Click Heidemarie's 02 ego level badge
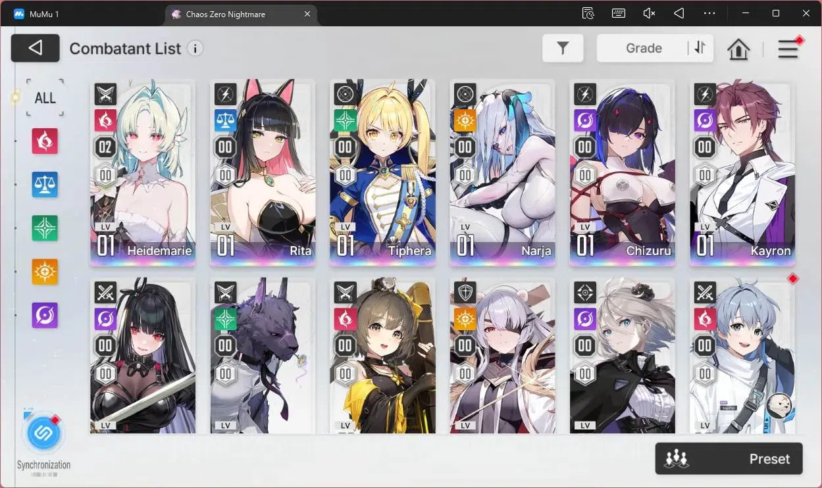822x488 pixels. click(x=105, y=147)
